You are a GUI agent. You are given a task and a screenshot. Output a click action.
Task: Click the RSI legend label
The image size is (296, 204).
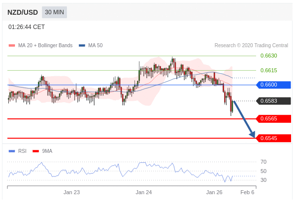coord(22,151)
